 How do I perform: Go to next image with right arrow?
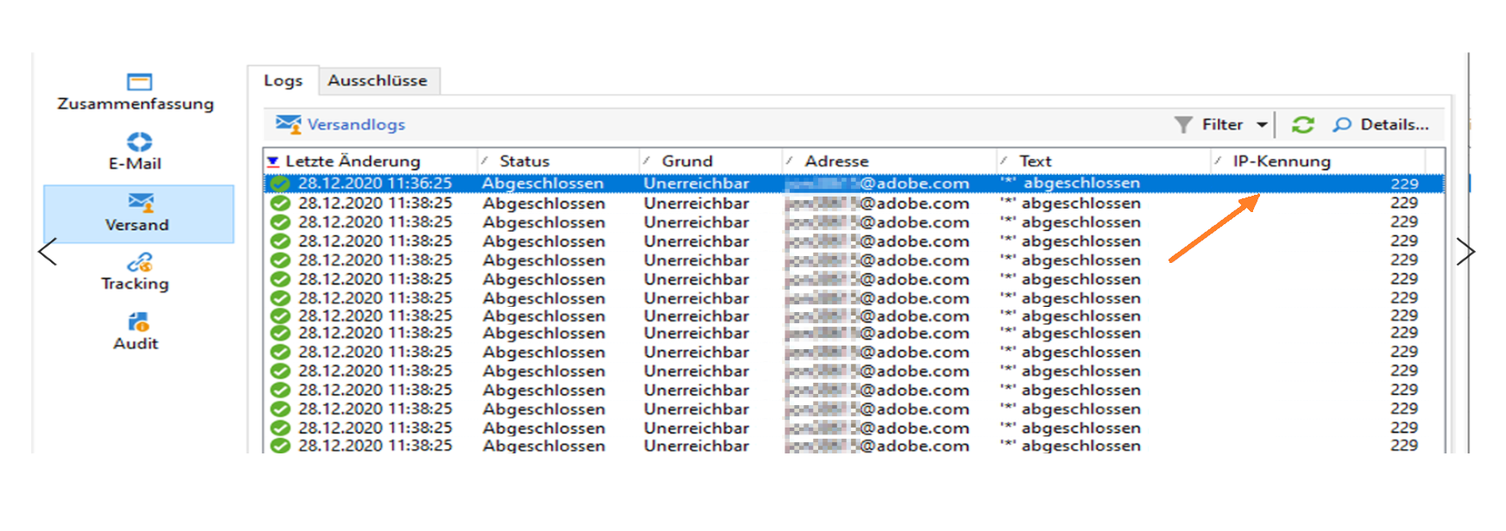pos(1465,252)
